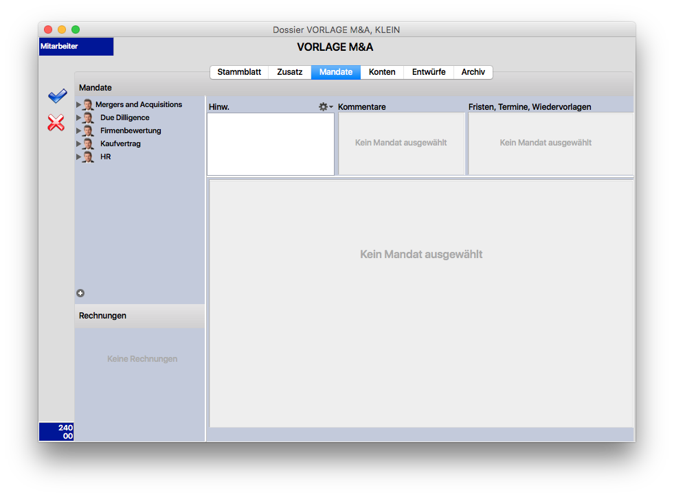Click the person icon for HR
The image size is (674, 497).
[x=88, y=157]
